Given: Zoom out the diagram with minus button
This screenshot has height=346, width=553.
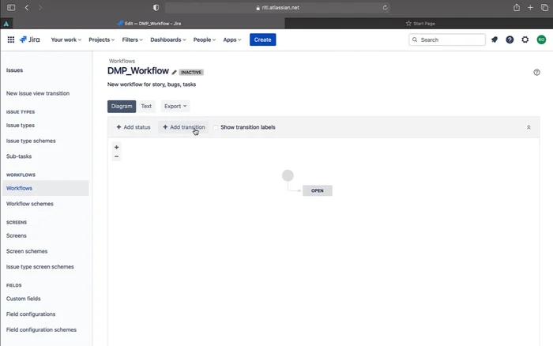Looking at the screenshot, I should coord(116,156).
